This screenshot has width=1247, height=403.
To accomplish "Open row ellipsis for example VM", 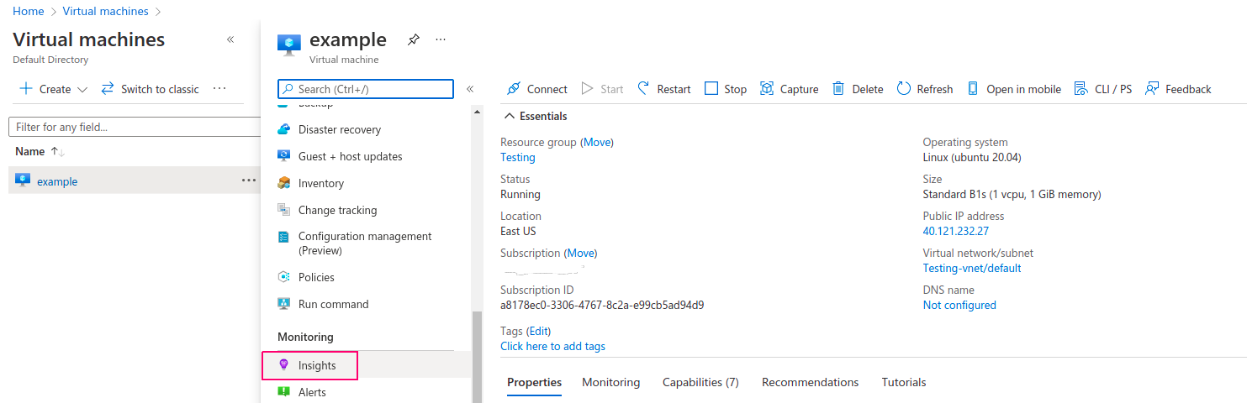I will [249, 181].
